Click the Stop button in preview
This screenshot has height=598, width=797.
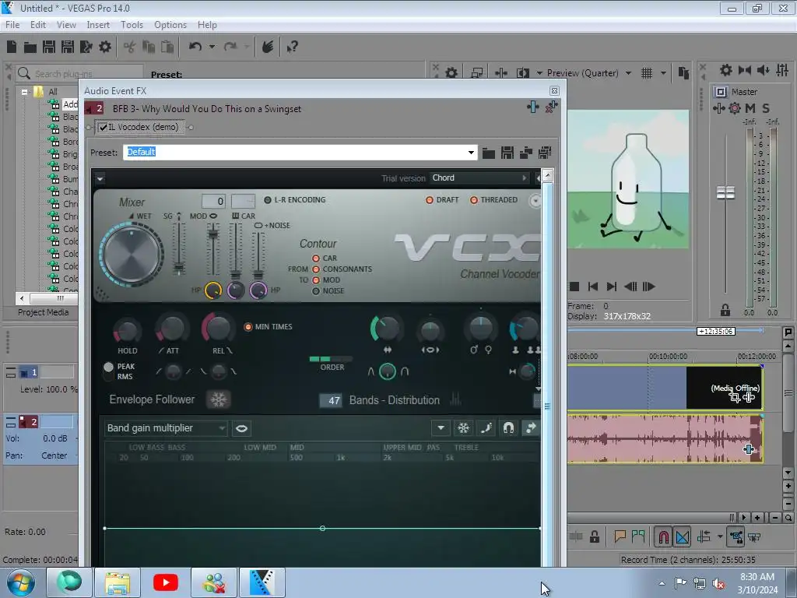574,287
